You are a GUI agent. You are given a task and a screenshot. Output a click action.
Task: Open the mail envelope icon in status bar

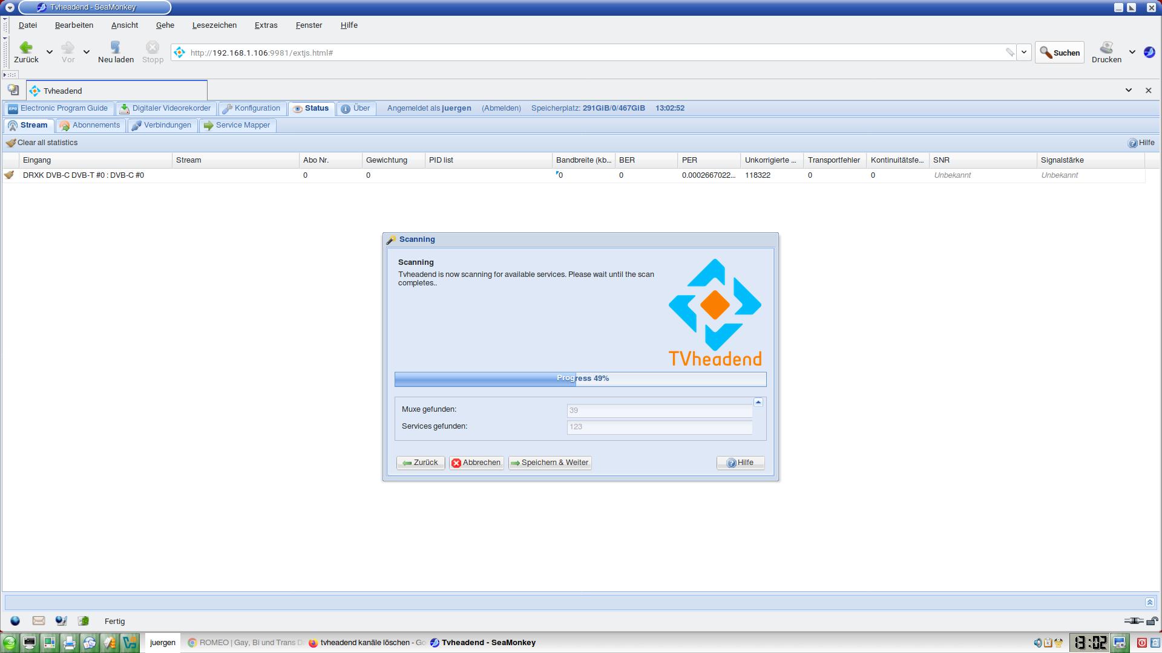pos(38,621)
